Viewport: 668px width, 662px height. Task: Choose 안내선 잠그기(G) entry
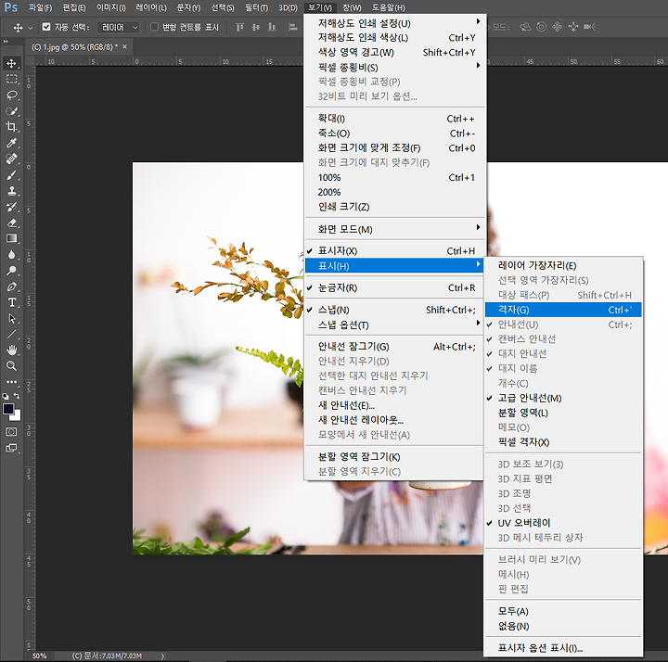395,347
